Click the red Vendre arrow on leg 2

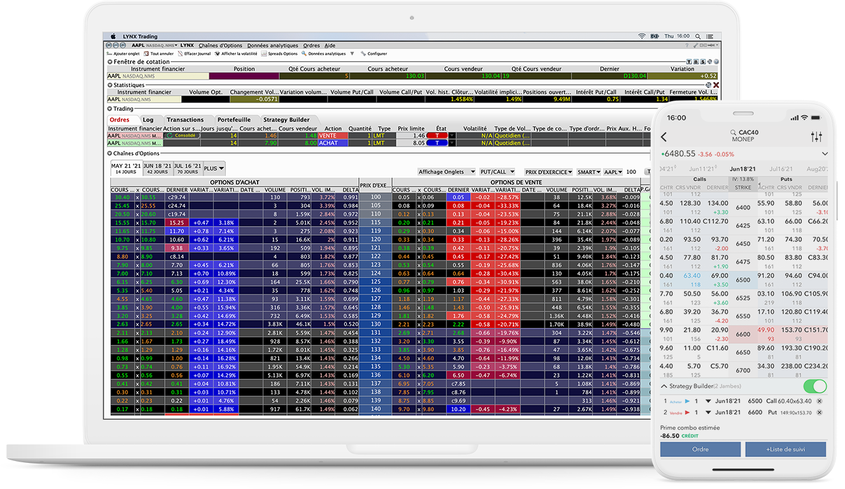[x=687, y=413]
